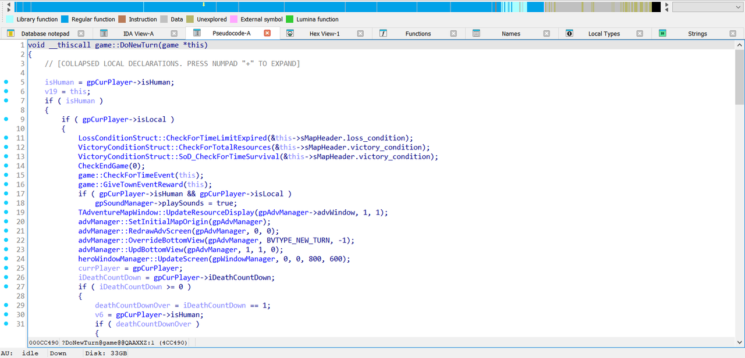Open the Hex View-1 tab
Screen dimensions: 745x358
pos(325,34)
